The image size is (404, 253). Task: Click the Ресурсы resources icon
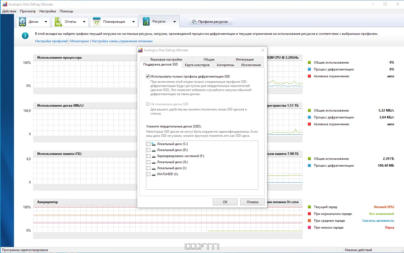[146, 21]
